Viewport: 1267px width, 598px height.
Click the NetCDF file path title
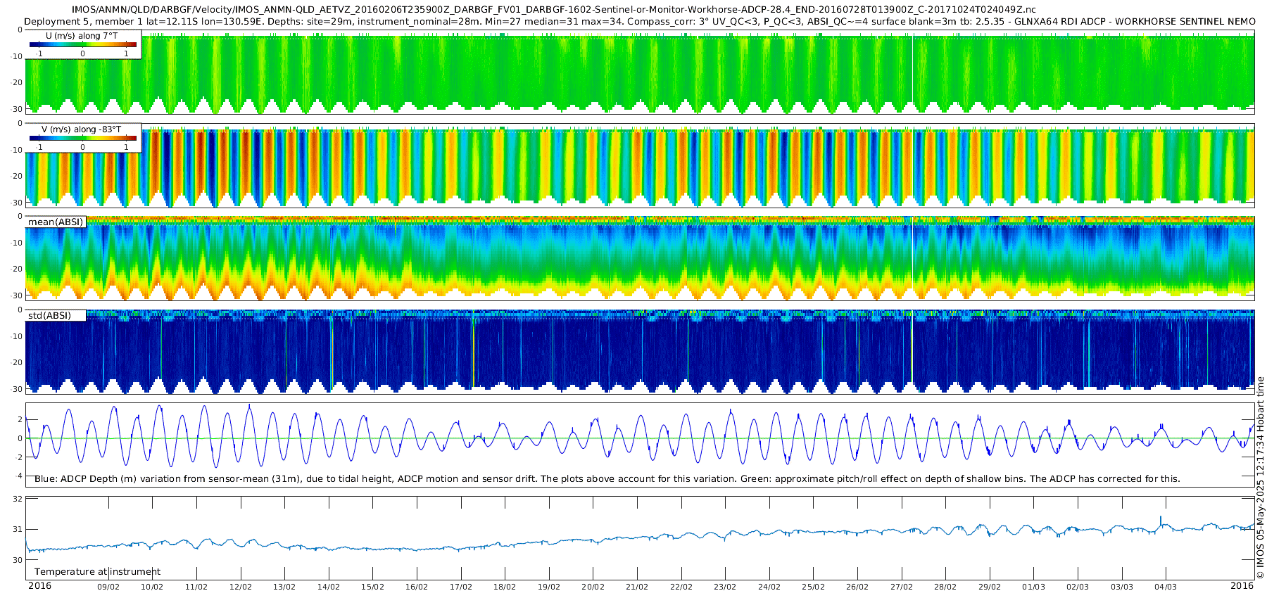coord(554,10)
